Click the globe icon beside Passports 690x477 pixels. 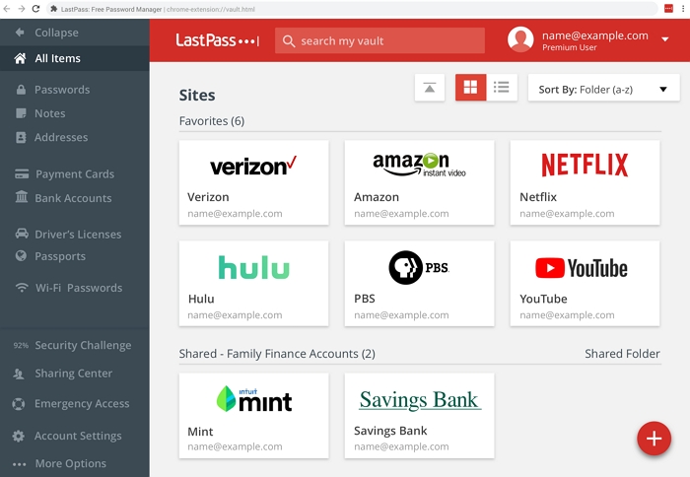[x=21, y=255]
